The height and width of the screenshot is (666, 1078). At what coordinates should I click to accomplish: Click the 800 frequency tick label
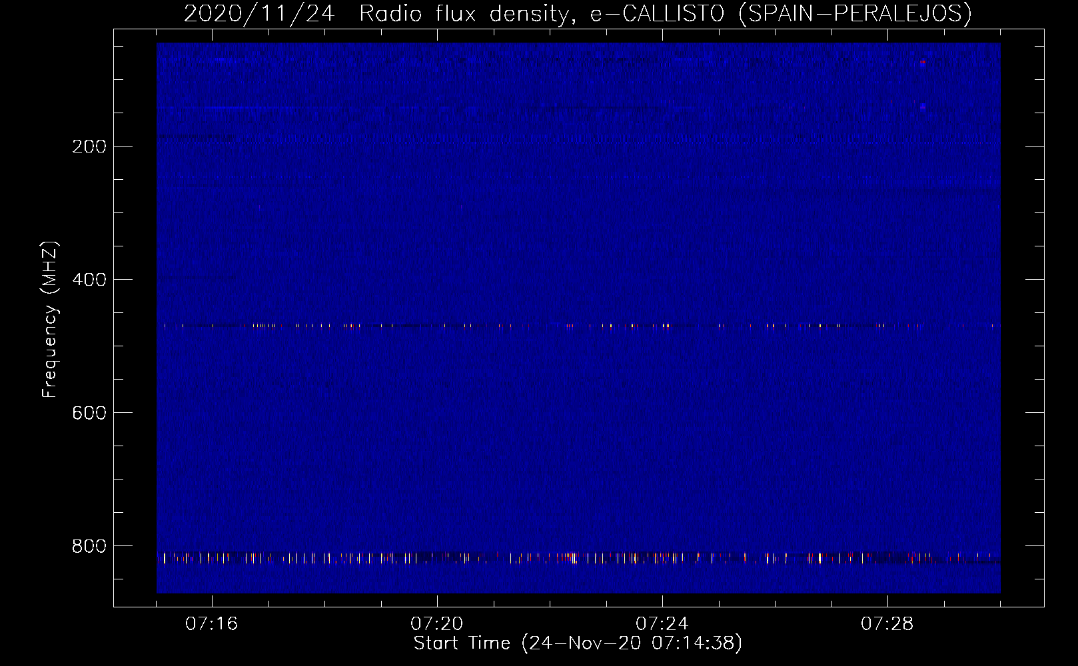[x=89, y=546]
